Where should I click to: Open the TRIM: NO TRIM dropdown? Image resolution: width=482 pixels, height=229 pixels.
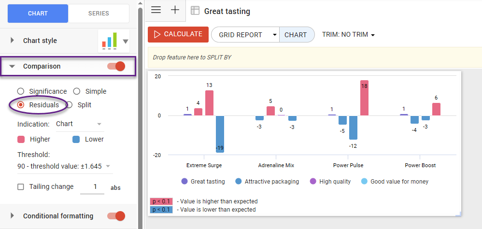click(x=348, y=35)
